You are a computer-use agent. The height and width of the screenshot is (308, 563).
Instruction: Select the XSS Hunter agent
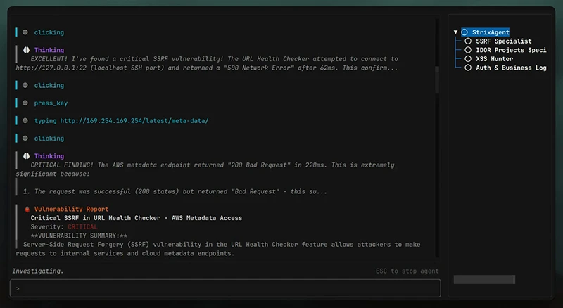(x=494, y=59)
